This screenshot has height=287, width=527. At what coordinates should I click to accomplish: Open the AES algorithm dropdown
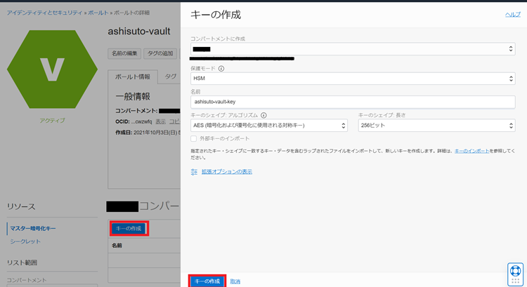pyautogui.click(x=268, y=126)
